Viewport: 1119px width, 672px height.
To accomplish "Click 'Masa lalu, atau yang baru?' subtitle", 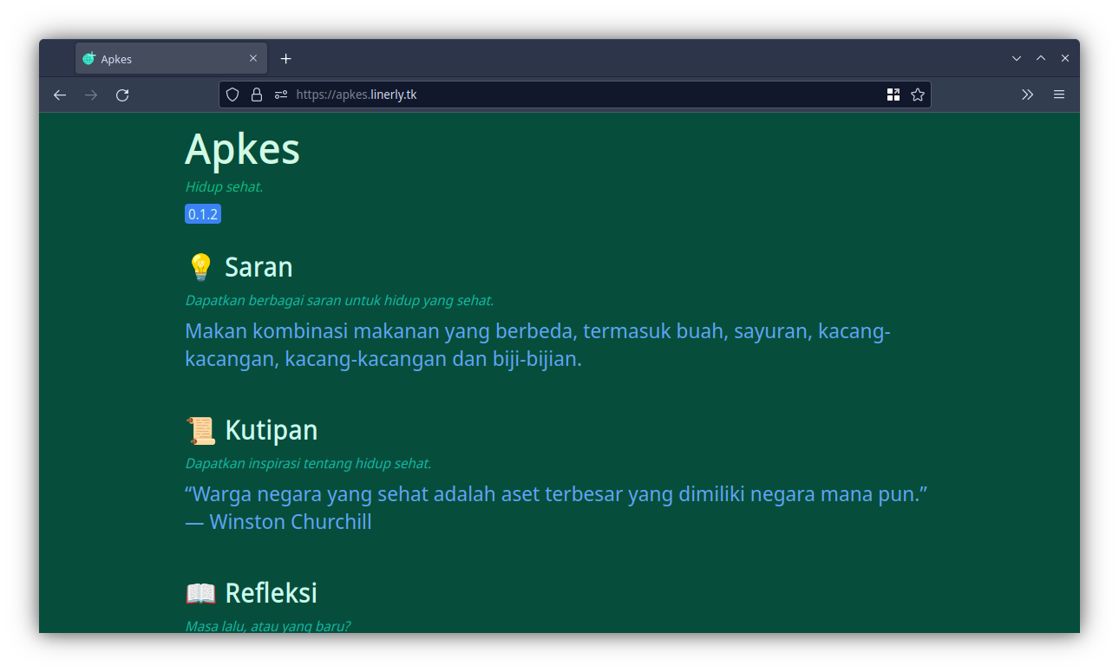I will point(267,626).
